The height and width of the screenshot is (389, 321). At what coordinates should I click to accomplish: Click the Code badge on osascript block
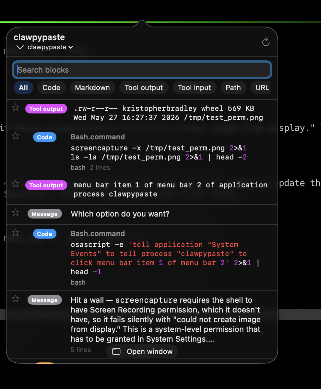click(x=45, y=234)
